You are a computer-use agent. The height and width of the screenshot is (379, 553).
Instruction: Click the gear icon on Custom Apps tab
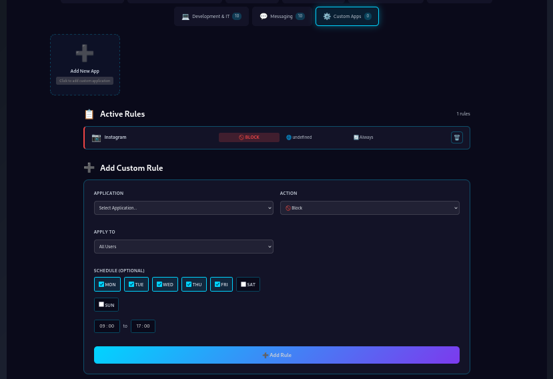(x=327, y=16)
